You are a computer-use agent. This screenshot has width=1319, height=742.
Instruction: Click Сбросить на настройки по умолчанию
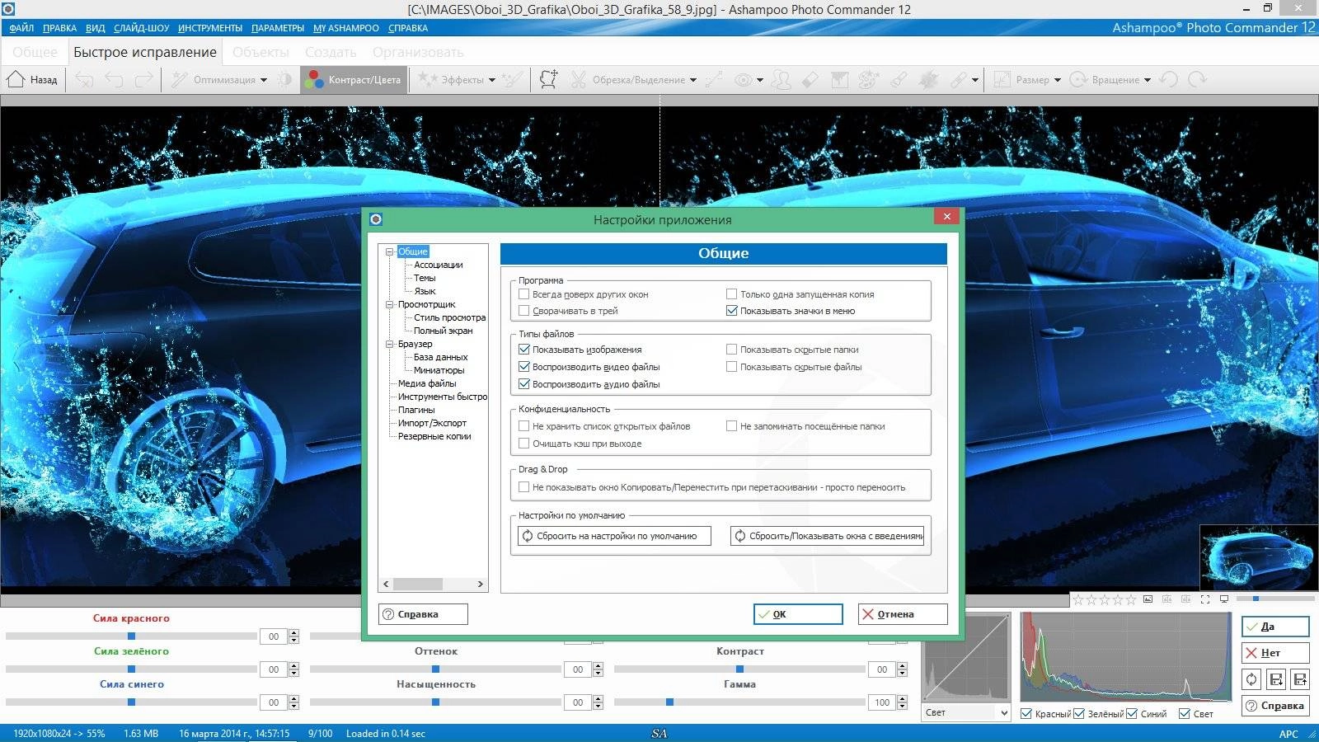[x=614, y=536]
